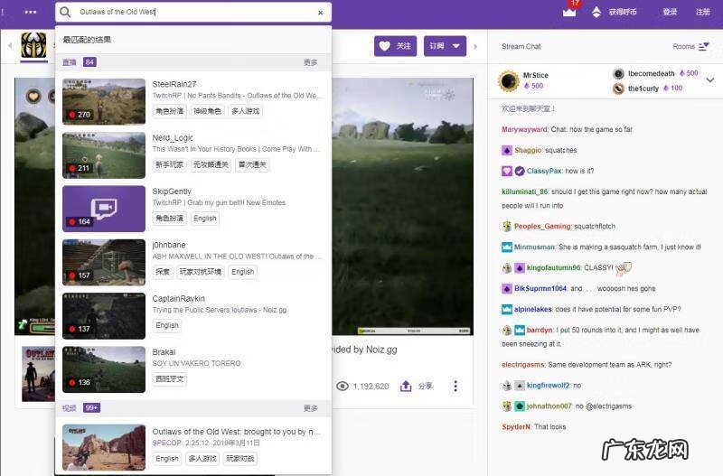Click the 登录 login button
The image size is (723, 476).
click(x=670, y=12)
